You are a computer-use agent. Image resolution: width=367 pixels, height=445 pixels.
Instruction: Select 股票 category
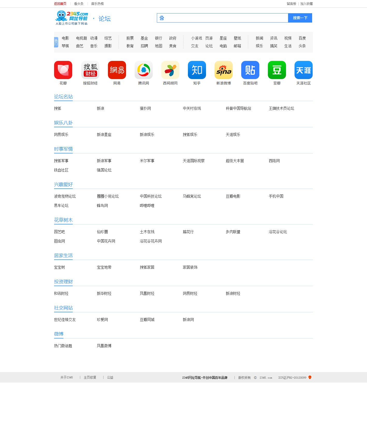tap(130, 38)
